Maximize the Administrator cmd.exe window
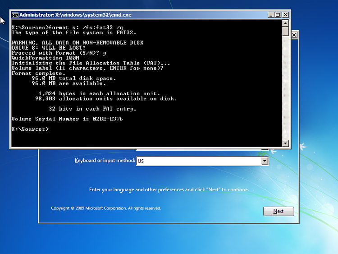338x254 pixels. [x=278, y=15]
